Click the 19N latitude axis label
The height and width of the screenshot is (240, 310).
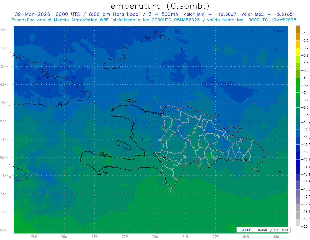coord(4,139)
